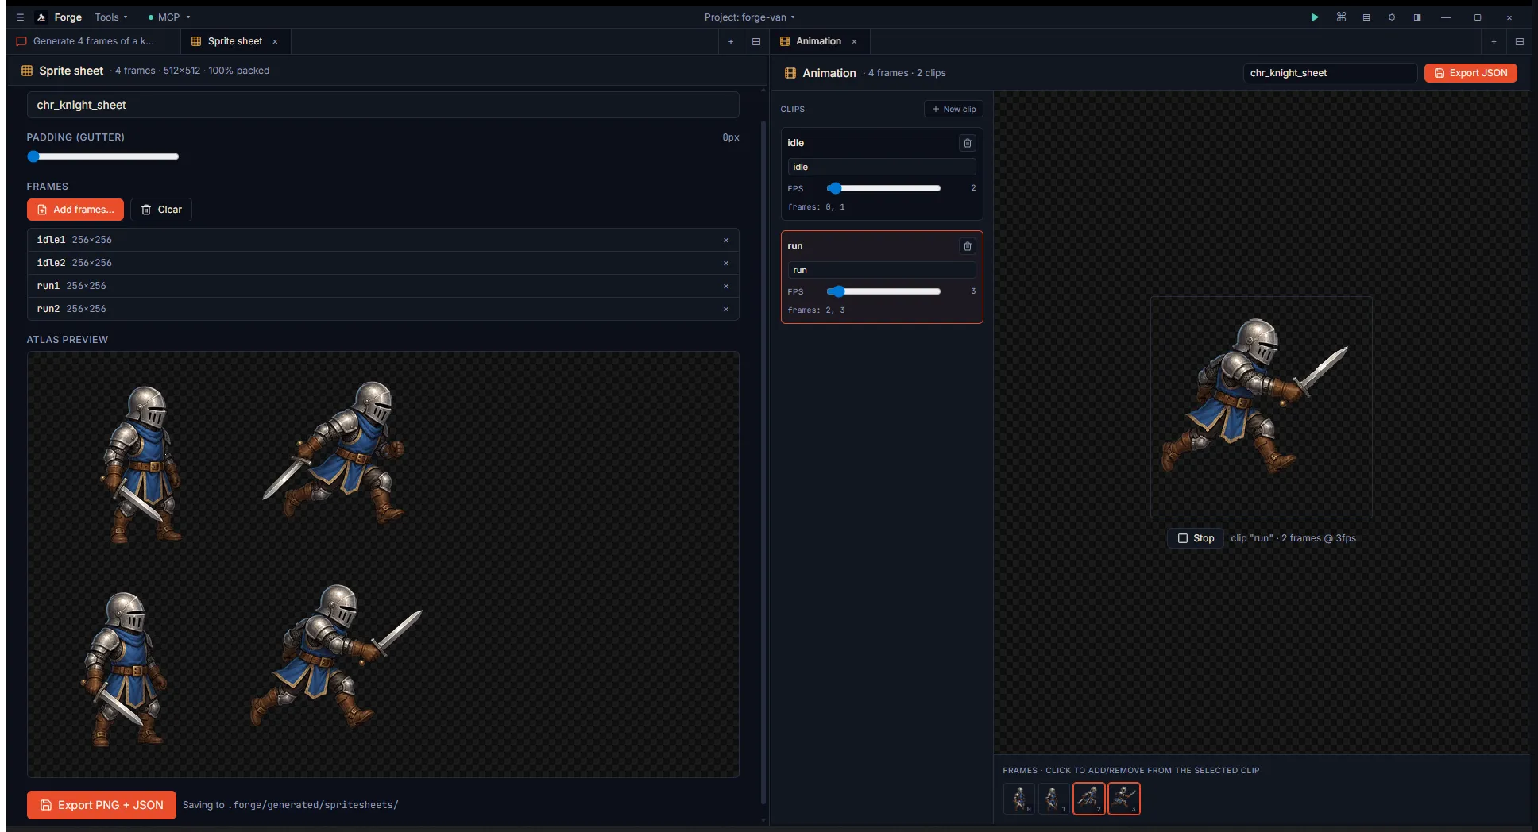
Task: Click the Export JSON button
Action: point(1470,73)
